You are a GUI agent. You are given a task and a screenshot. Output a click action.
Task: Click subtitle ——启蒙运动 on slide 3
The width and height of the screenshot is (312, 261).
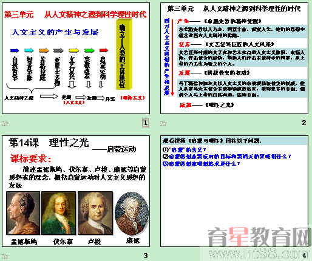pos(114,149)
